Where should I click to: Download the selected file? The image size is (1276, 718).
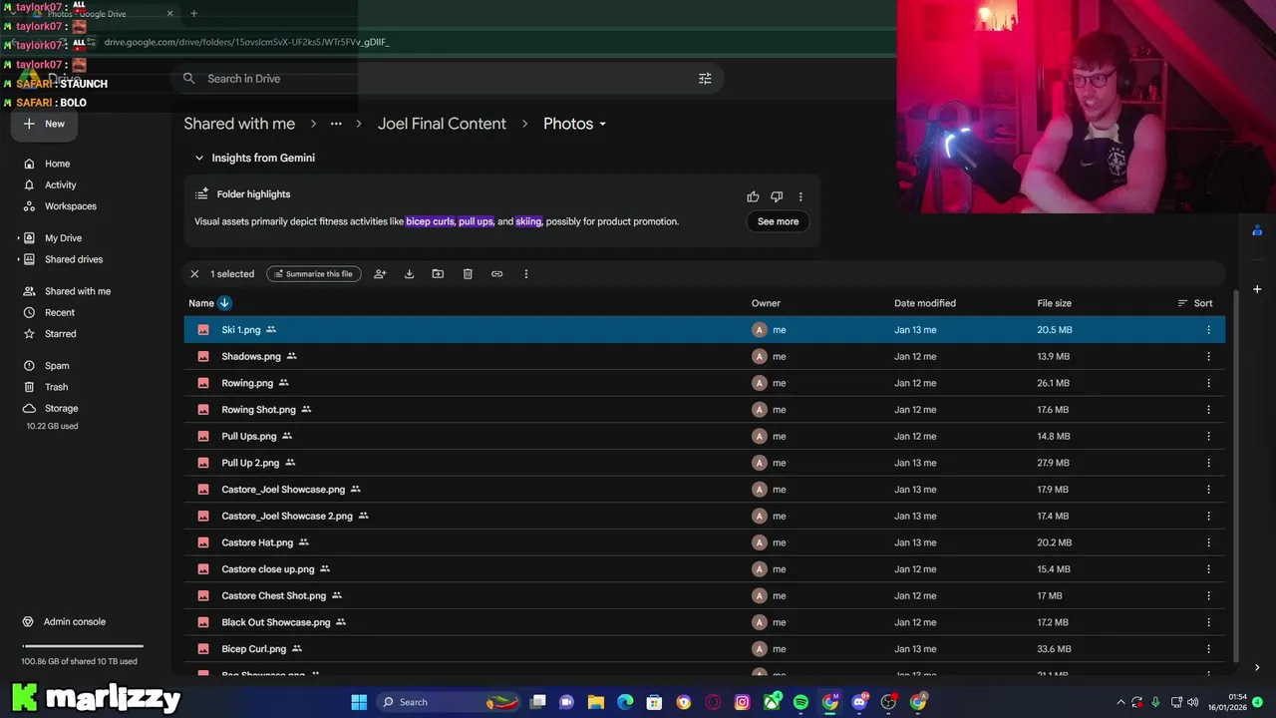click(x=409, y=273)
